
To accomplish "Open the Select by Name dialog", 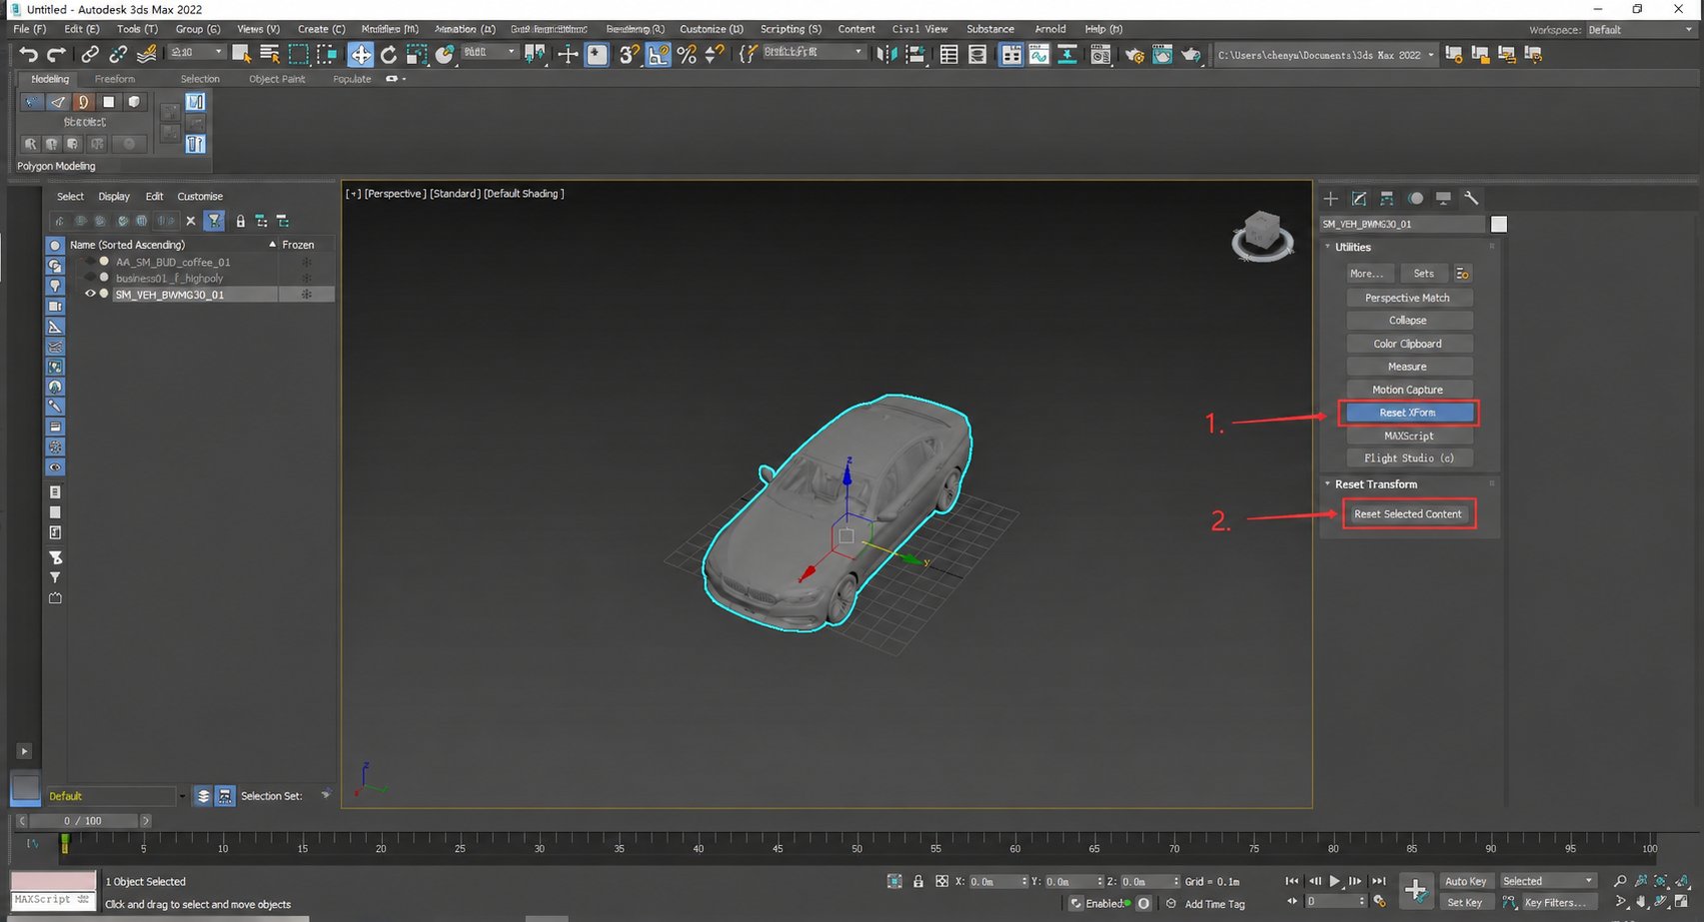I will click(x=269, y=54).
